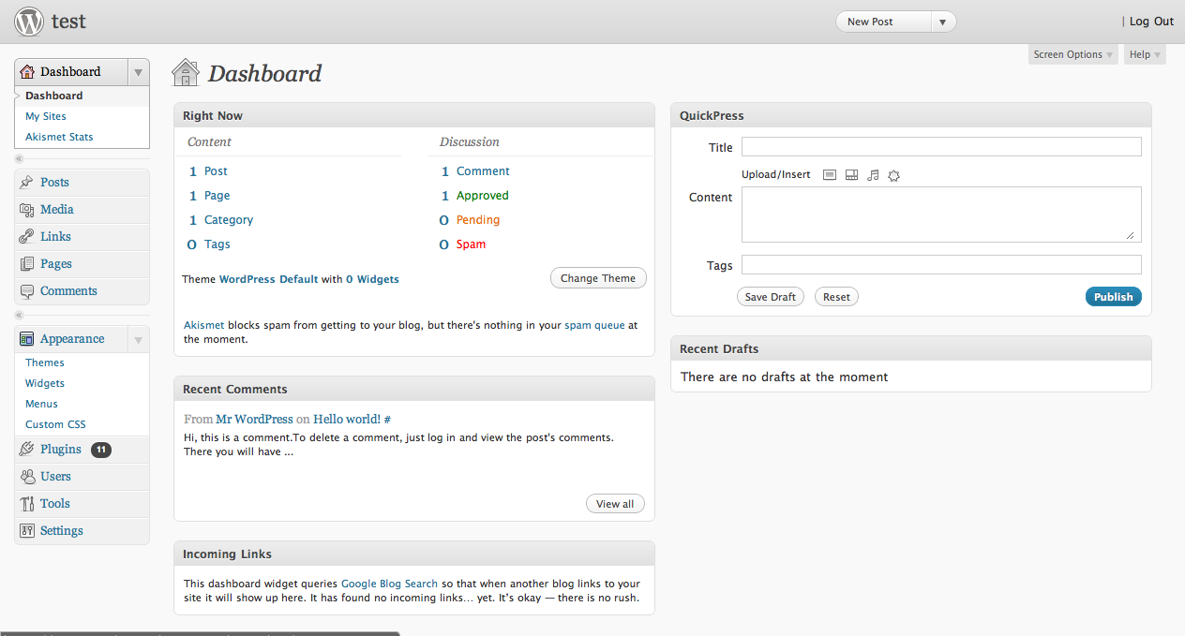Click the Users icon in sidebar
Viewport: 1185px width, 636px height.
point(27,477)
